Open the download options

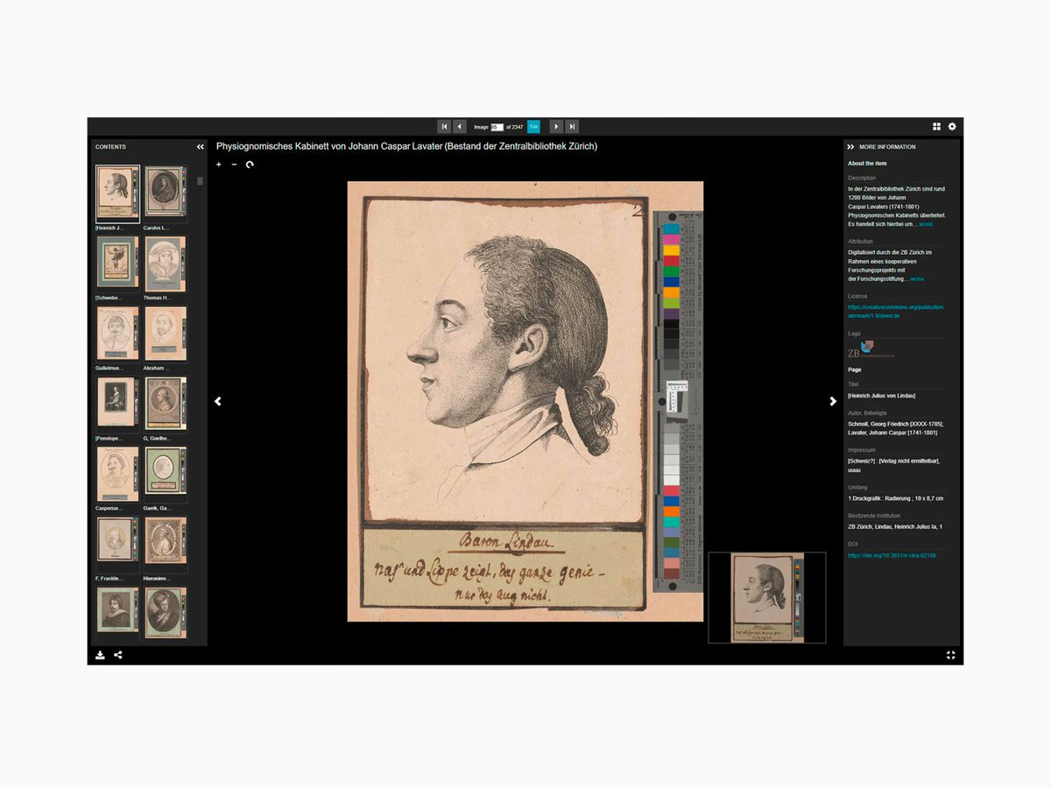coord(101,655)
